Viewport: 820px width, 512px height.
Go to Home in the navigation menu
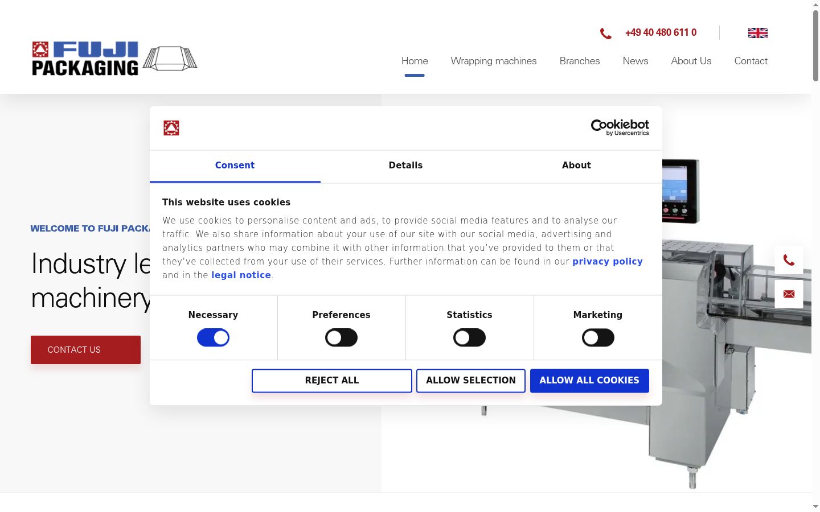pyautogui.click(x=415, y=61)
